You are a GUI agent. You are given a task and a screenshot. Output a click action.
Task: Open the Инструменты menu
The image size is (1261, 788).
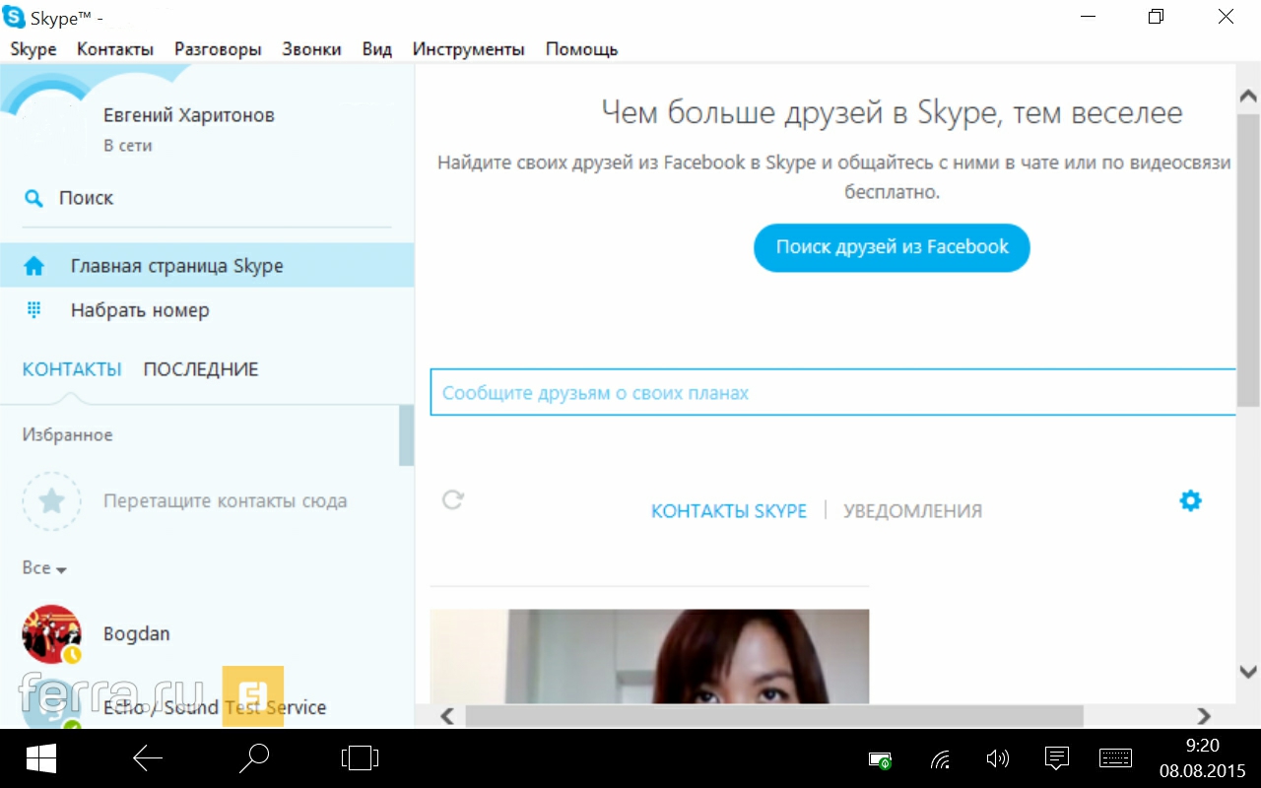point(468,49)
